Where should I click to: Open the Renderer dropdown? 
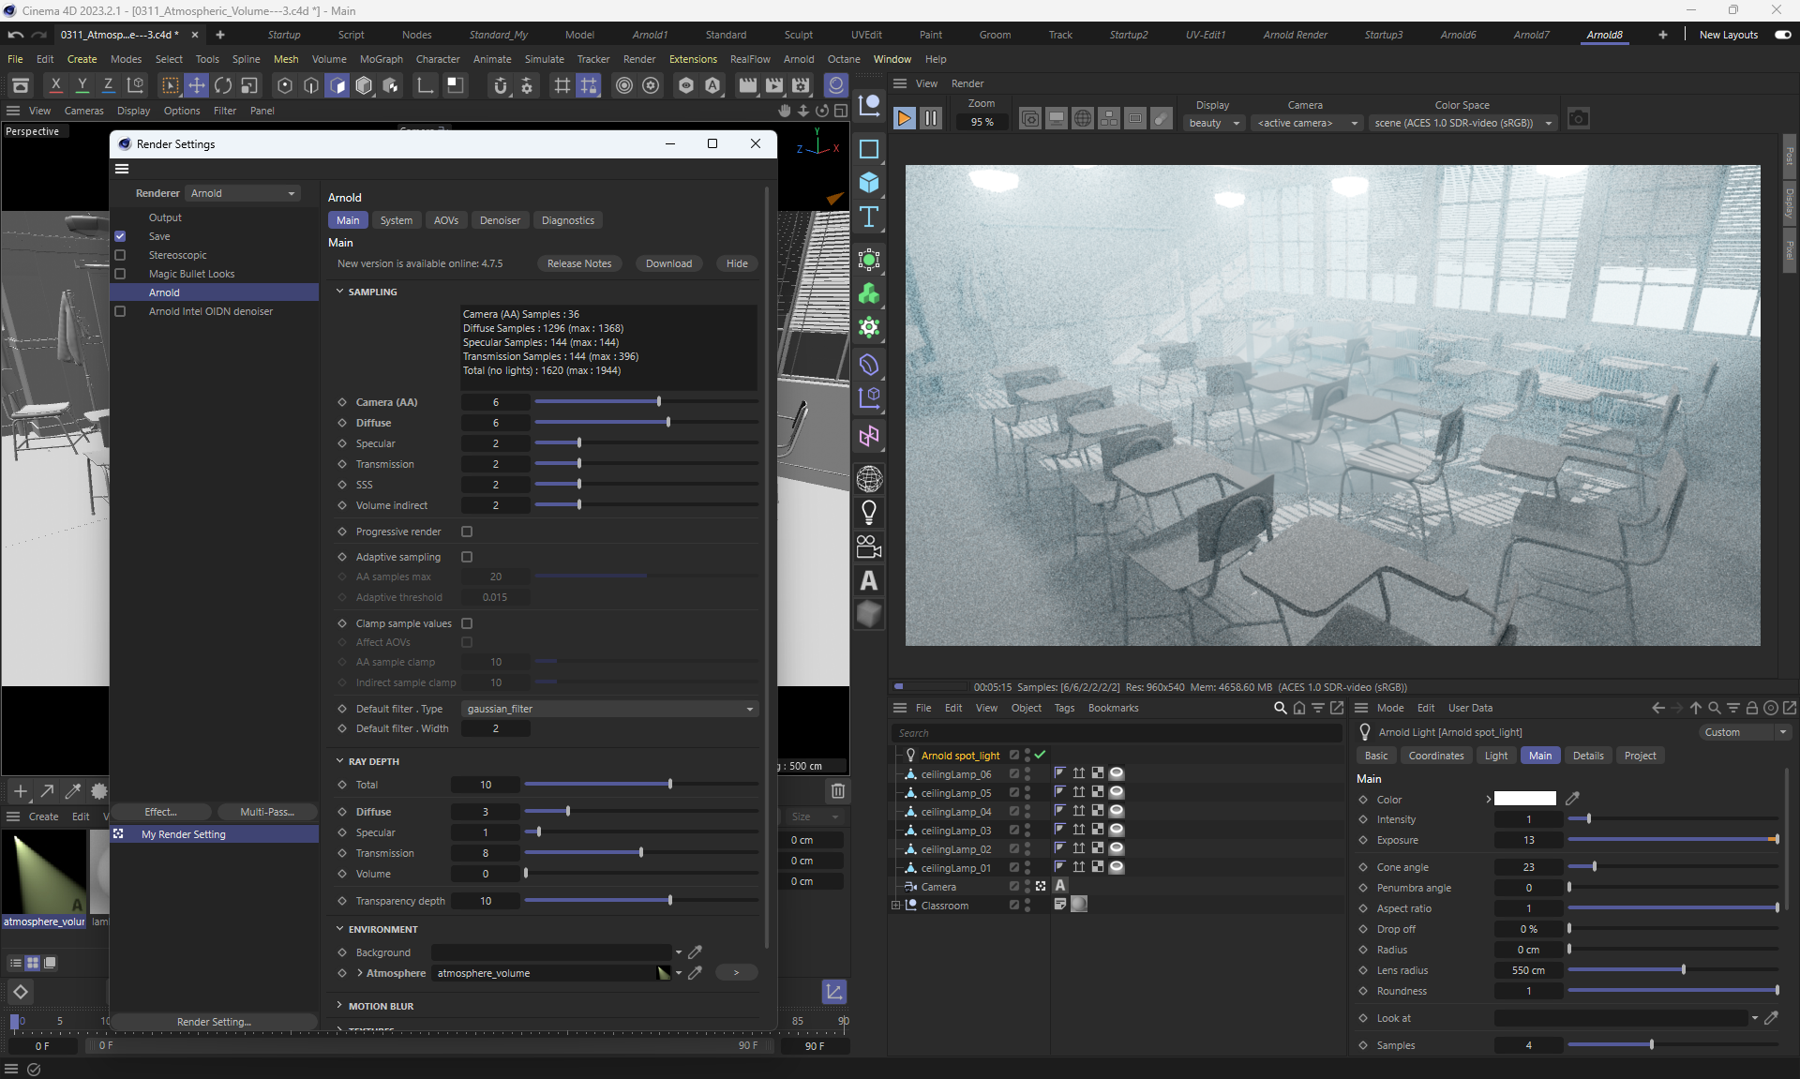pos(242,193)
